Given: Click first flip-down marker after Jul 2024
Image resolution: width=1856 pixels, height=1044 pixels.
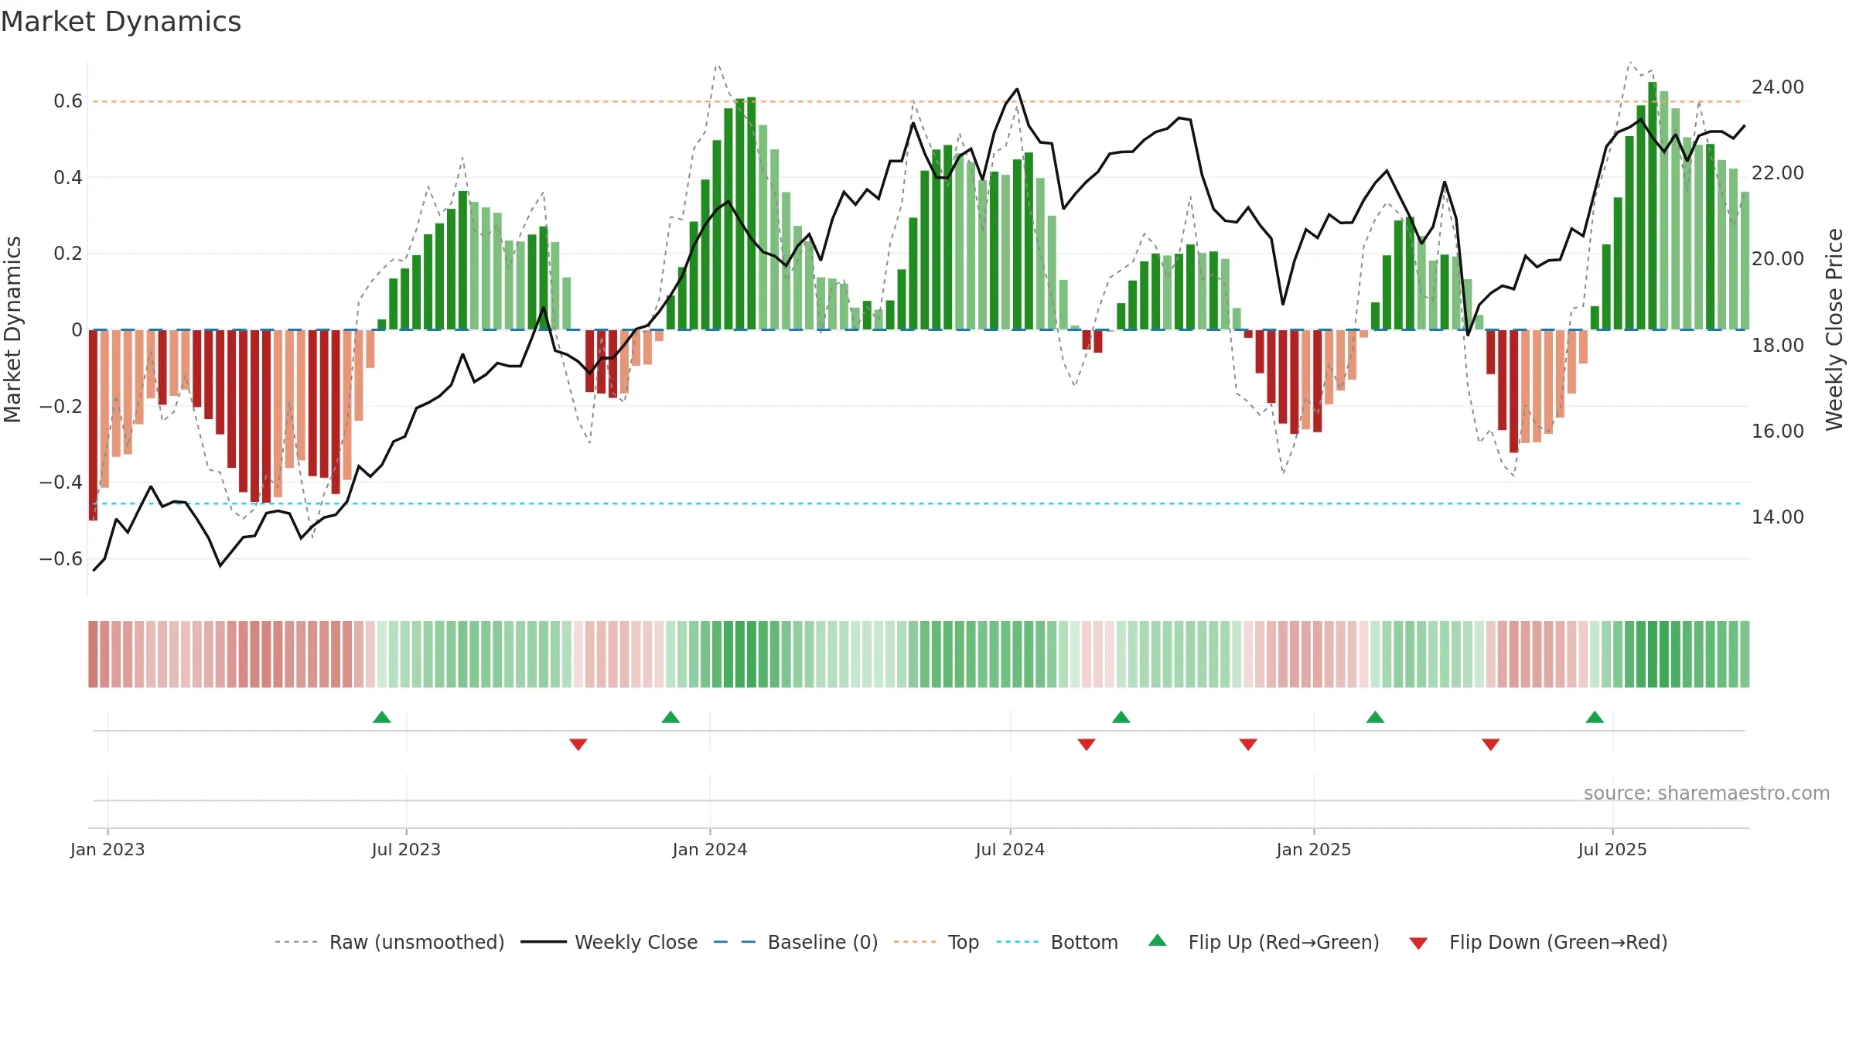Looking at the screenshot, I should tap(1087, 745).
